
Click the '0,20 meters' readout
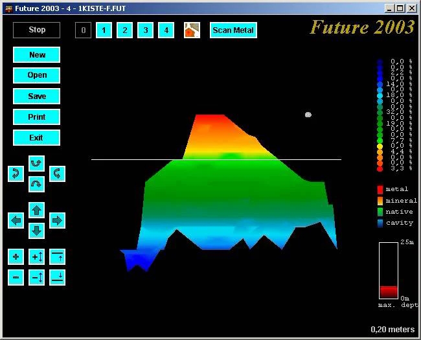[393, 330]
